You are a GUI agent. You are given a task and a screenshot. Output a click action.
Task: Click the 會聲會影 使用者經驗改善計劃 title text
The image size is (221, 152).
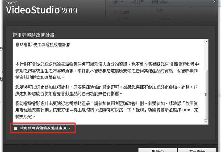point(43,45)
